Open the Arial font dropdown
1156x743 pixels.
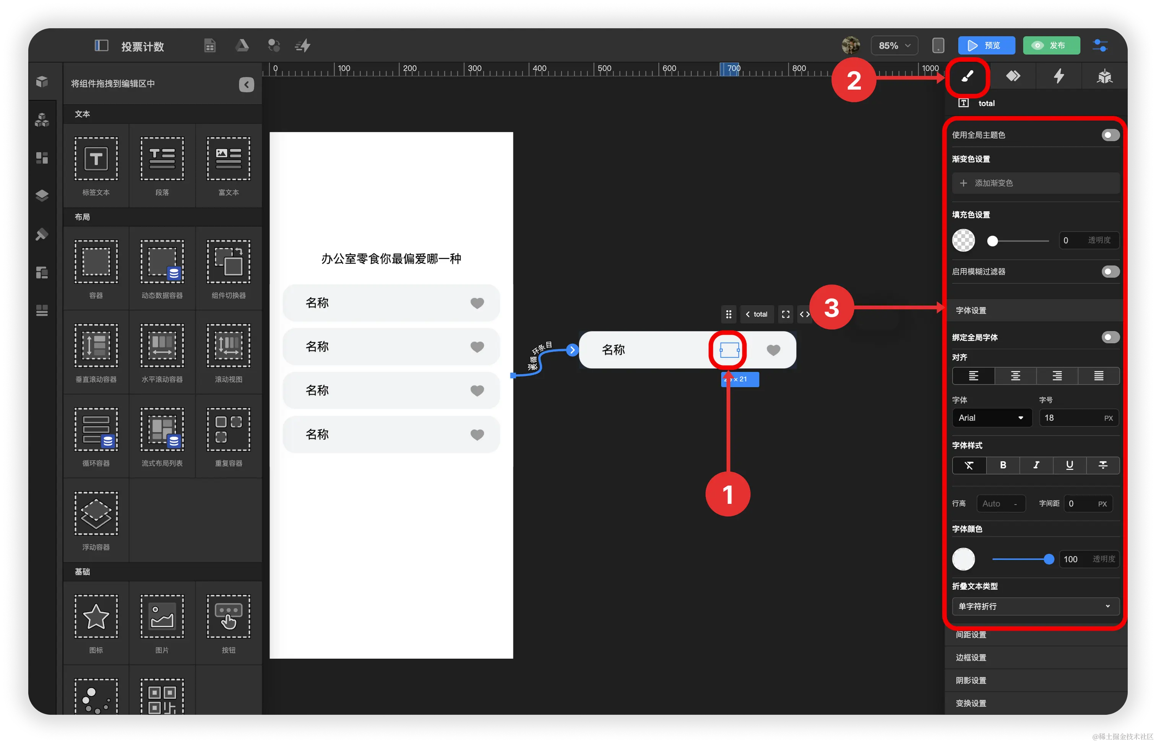991,418
